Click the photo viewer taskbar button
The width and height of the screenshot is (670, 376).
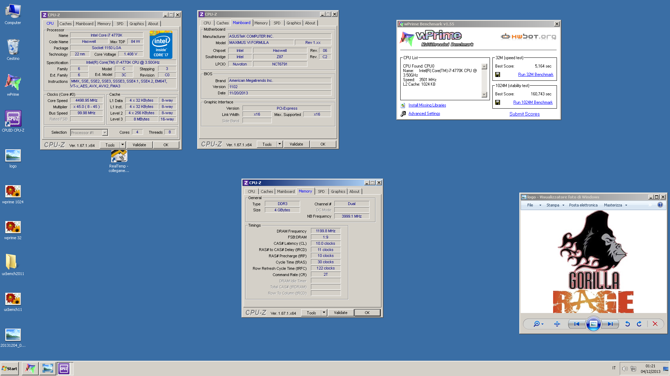point(47,368)
